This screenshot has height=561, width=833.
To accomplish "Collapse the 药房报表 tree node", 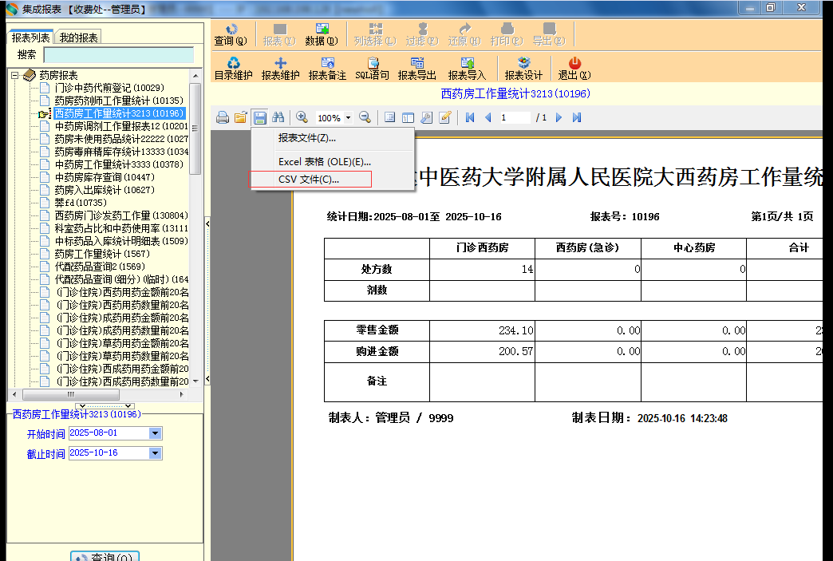I will (14, 75).
